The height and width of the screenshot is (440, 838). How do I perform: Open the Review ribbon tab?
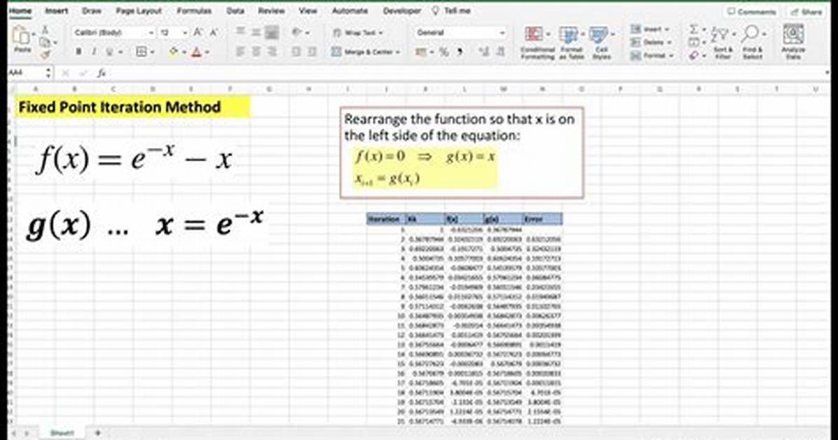click(x=271, y=11)
